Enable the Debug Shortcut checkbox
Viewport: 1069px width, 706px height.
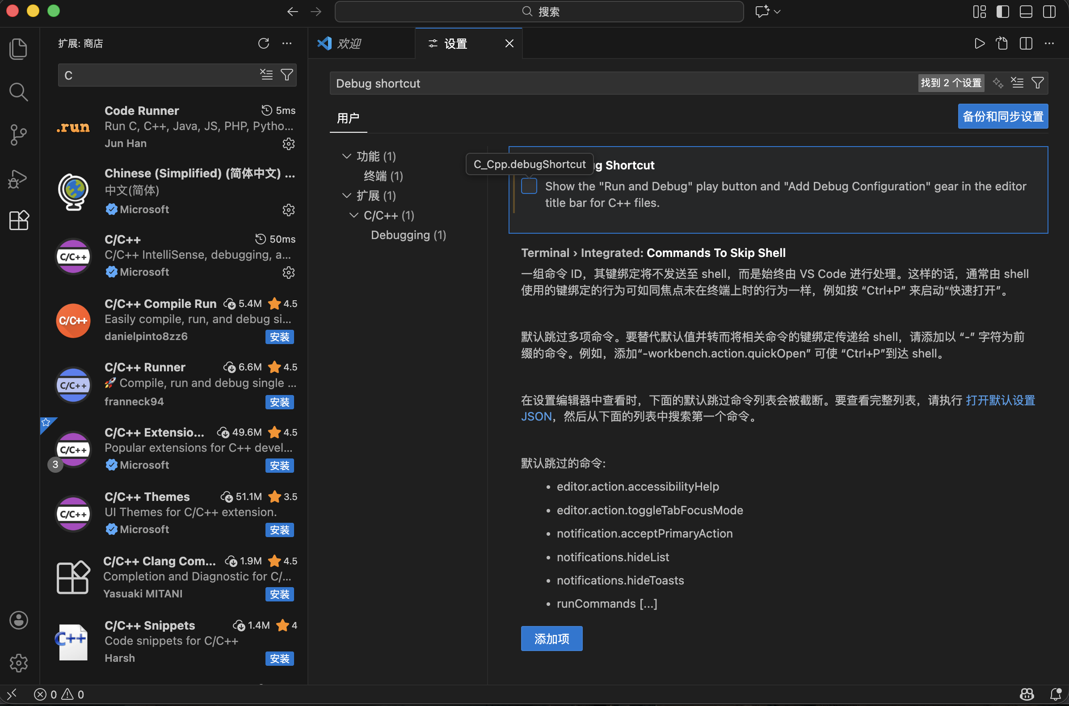(x=529, y=186)
